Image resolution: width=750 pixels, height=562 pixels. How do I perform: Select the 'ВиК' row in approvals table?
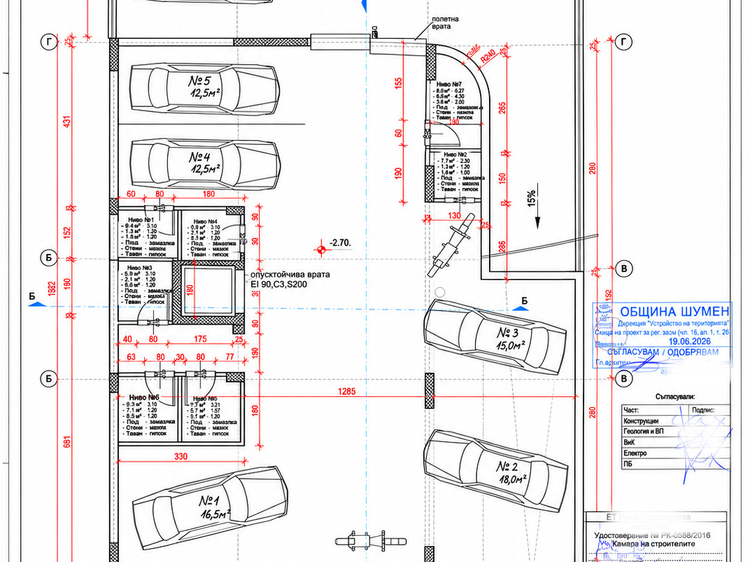pos(677,443)
